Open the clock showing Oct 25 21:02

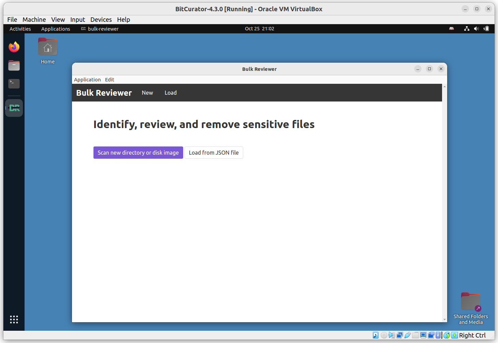[260, 29]
